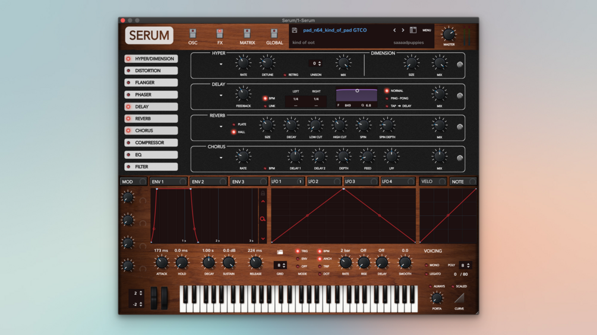Enable the Delay LINK option

coord(266,106)
